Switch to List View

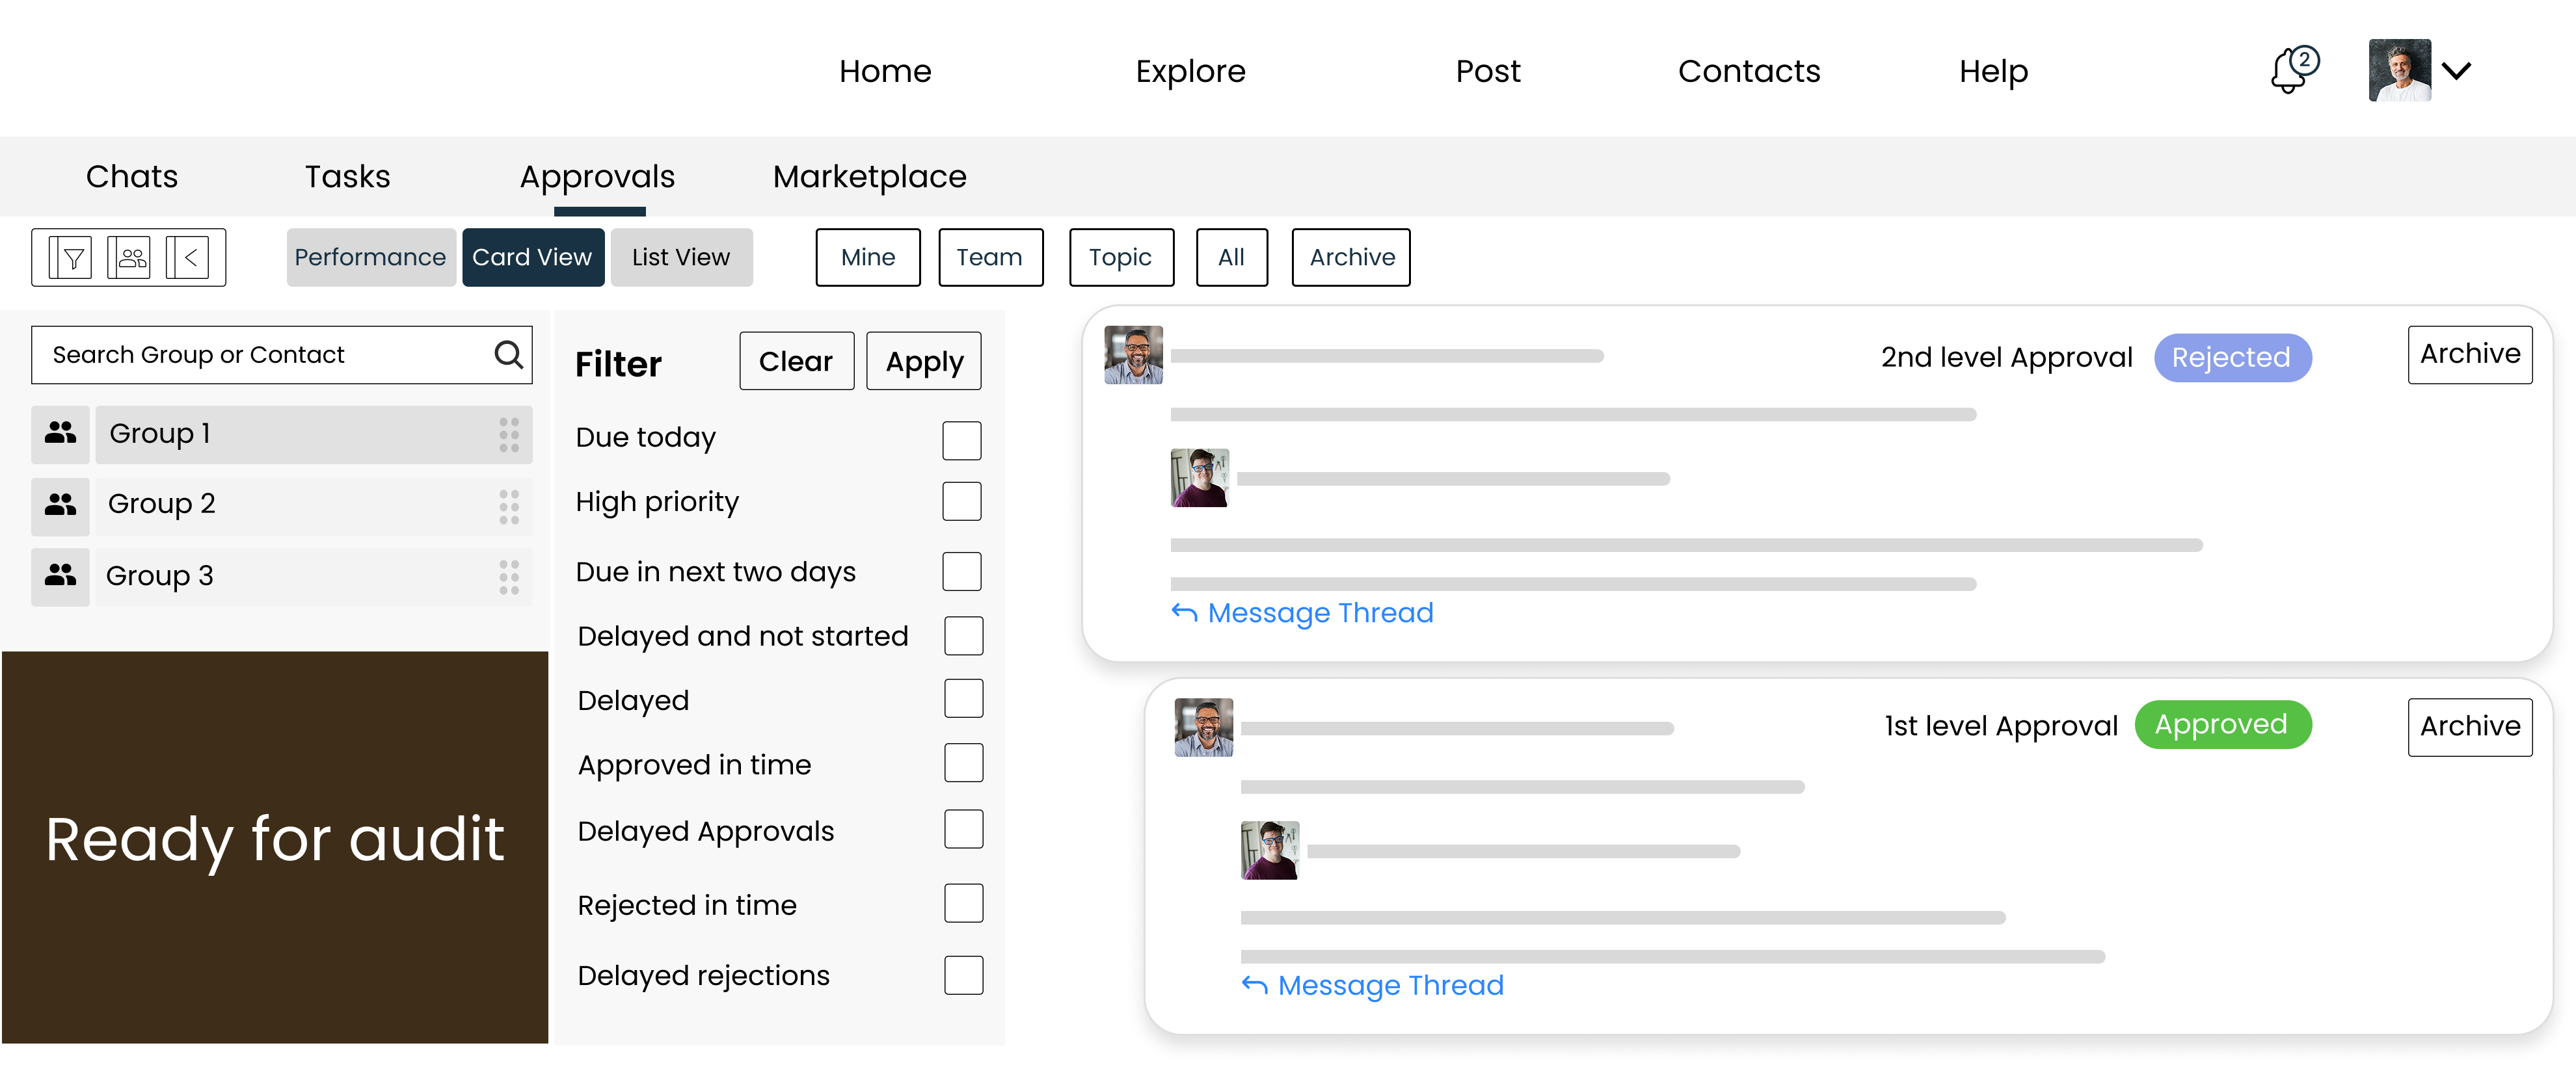click(681, 257)
